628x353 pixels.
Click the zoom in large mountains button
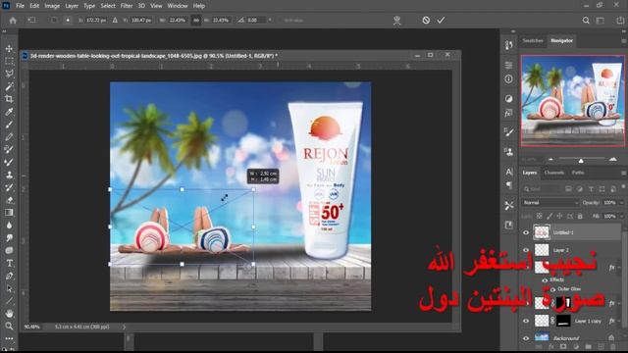pyautogui.click(x=612, y=160)
